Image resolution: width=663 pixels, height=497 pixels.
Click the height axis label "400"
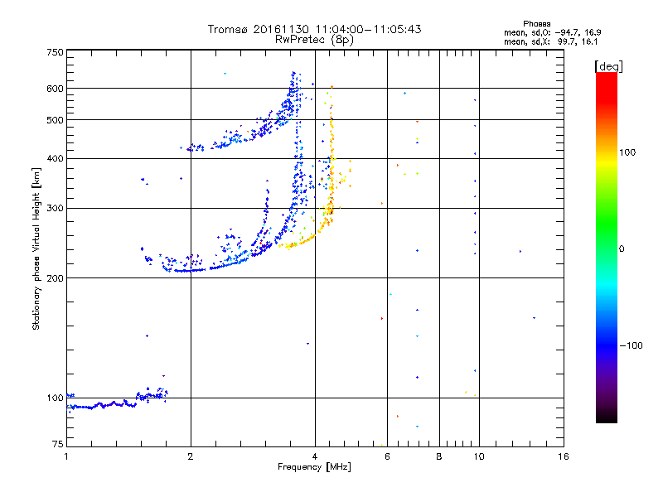55,159
